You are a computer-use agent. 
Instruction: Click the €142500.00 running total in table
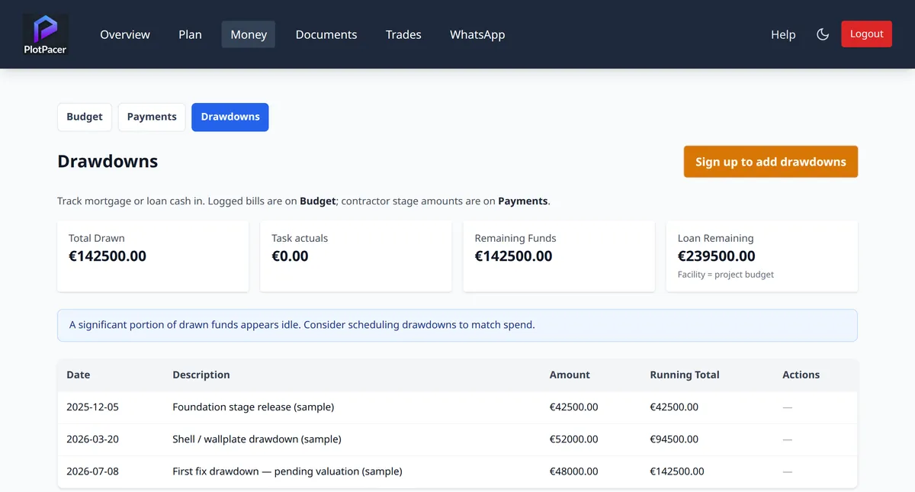tap(677, 471)
